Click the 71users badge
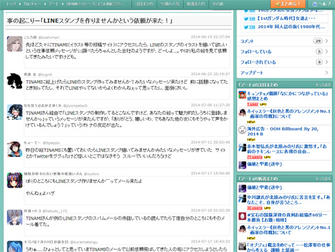The width and height of the screenshot is (335, 252). coord(255,157)
